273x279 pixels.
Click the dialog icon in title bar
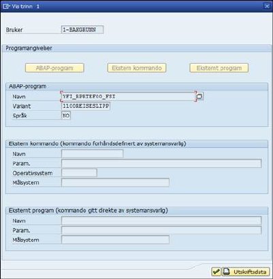6,6
